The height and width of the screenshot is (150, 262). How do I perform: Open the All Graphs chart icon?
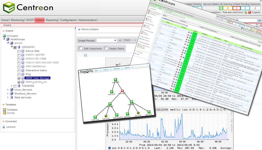[4, 36]
